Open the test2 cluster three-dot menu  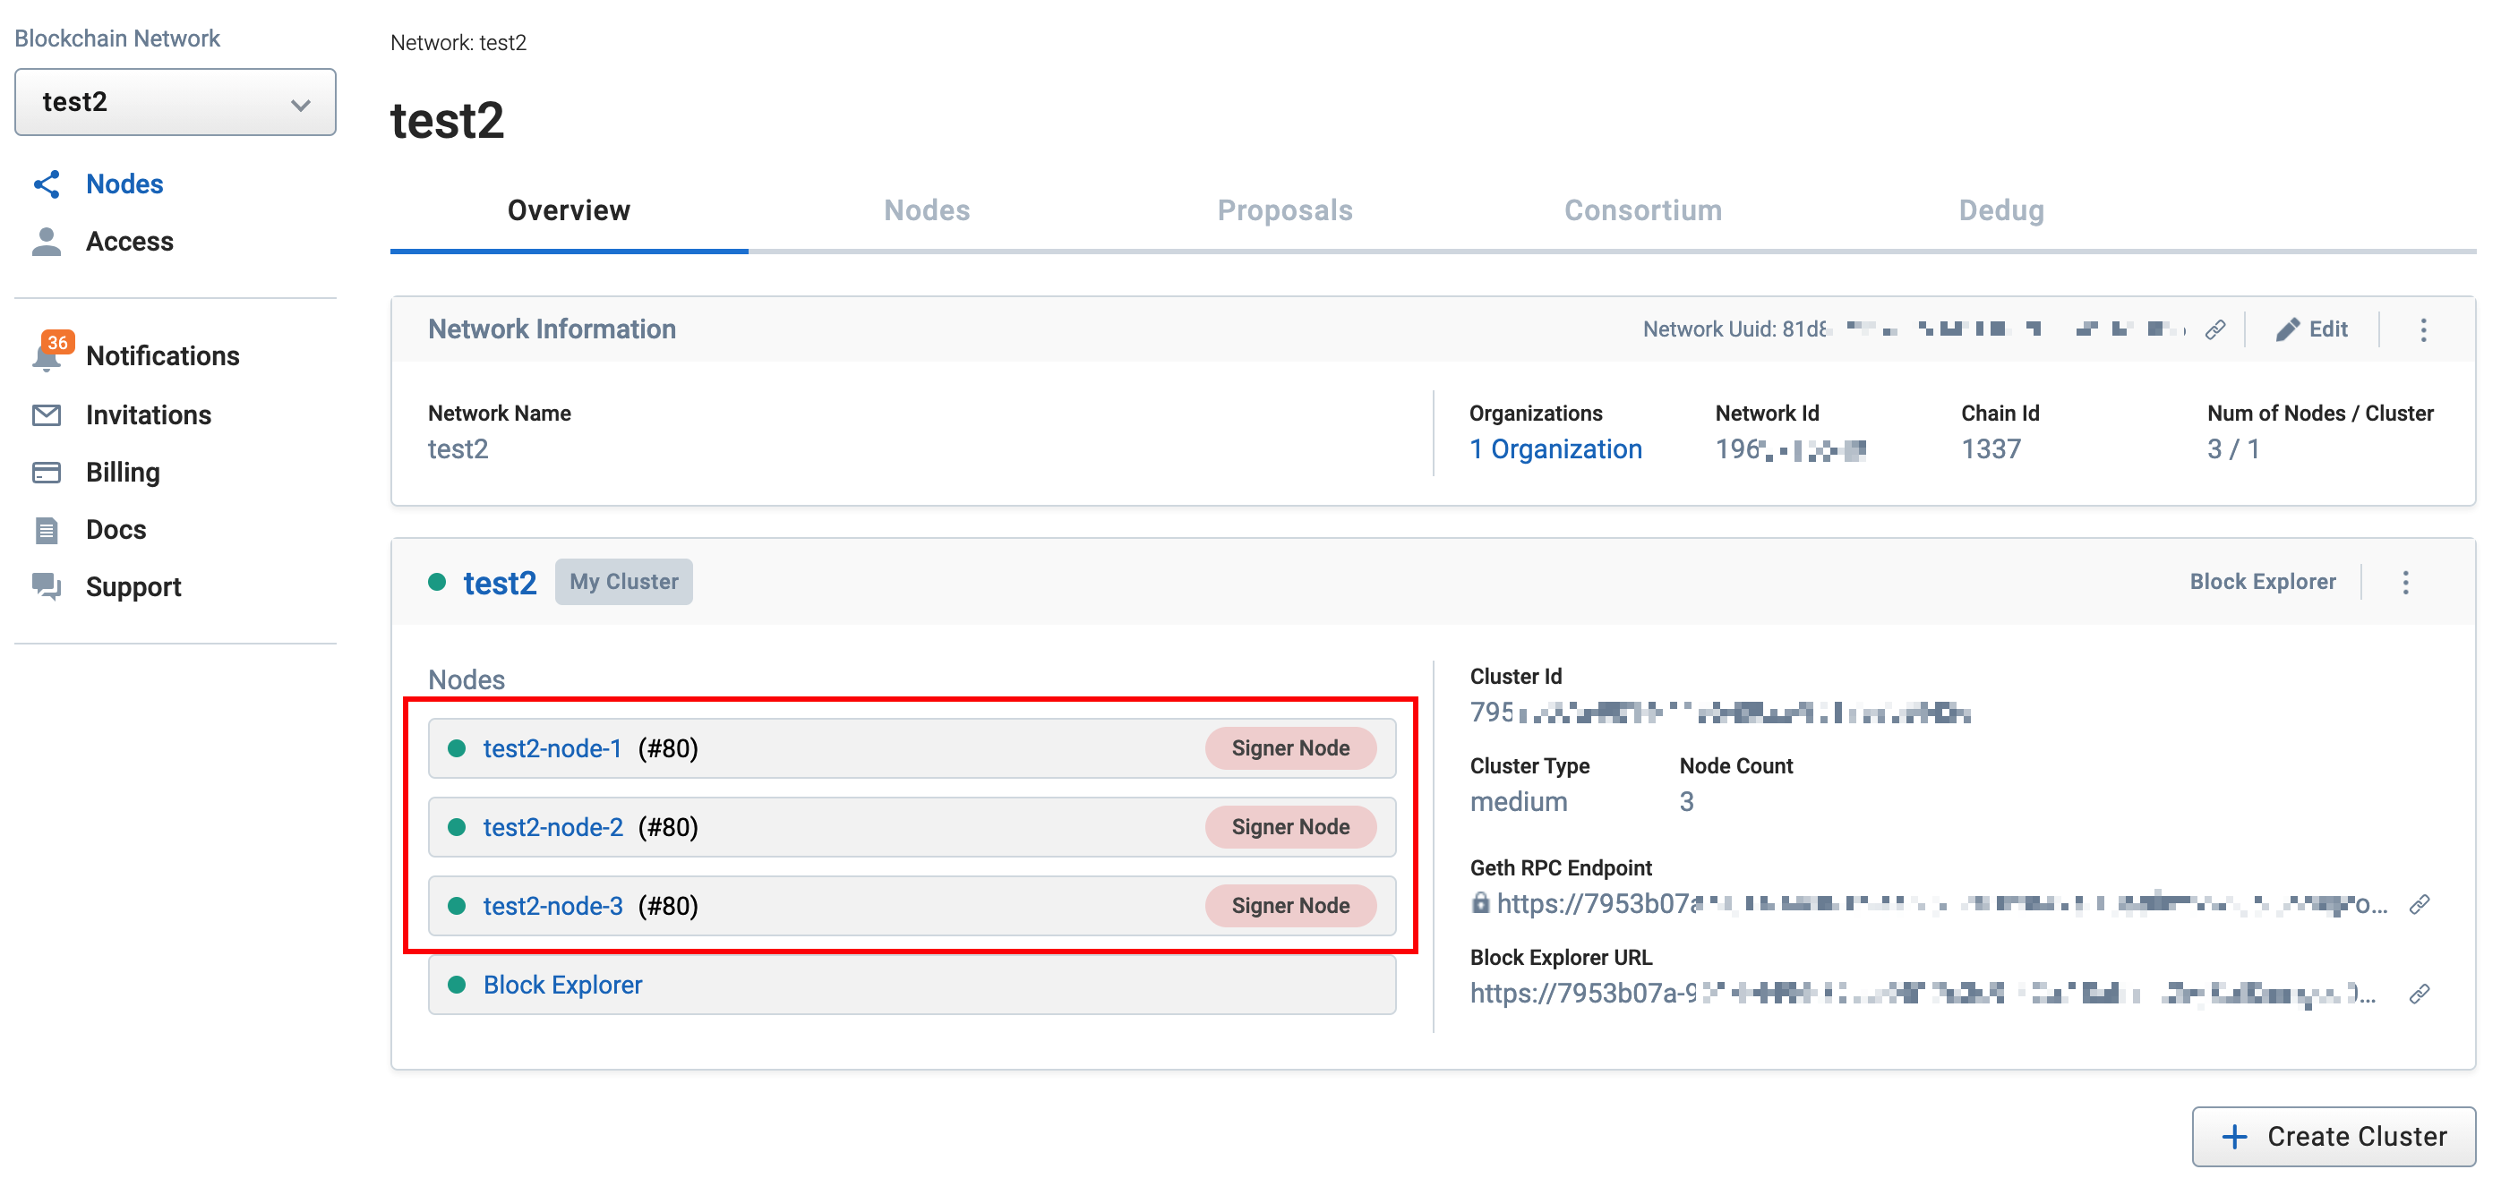(x=2404, y=583)
